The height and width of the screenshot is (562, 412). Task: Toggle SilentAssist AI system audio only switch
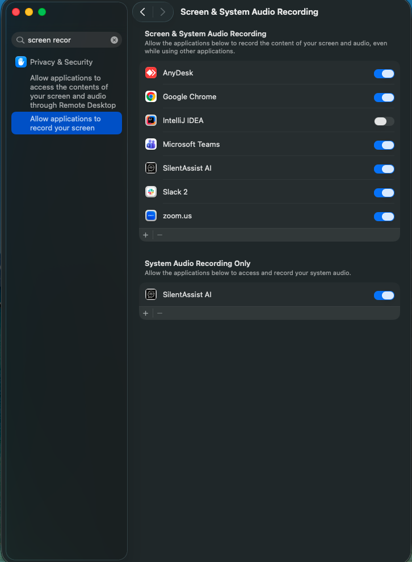[384, 295]
